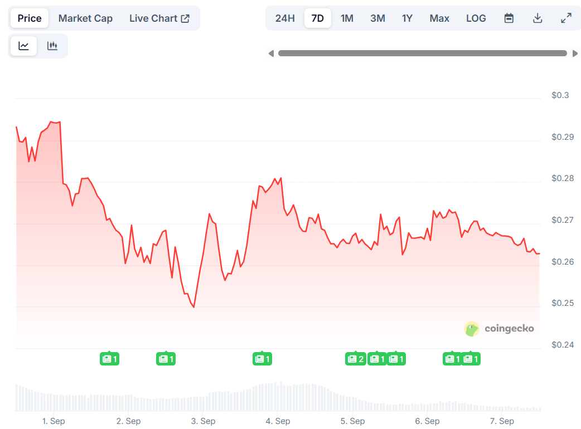Click right arrow of the range scrollbar
This screenshot has width=581, height=429.
coord(575,53)
